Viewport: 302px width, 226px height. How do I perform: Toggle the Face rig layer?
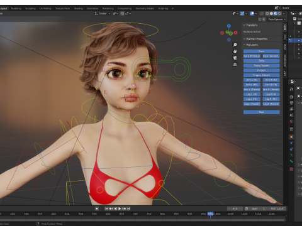[261, 51]
